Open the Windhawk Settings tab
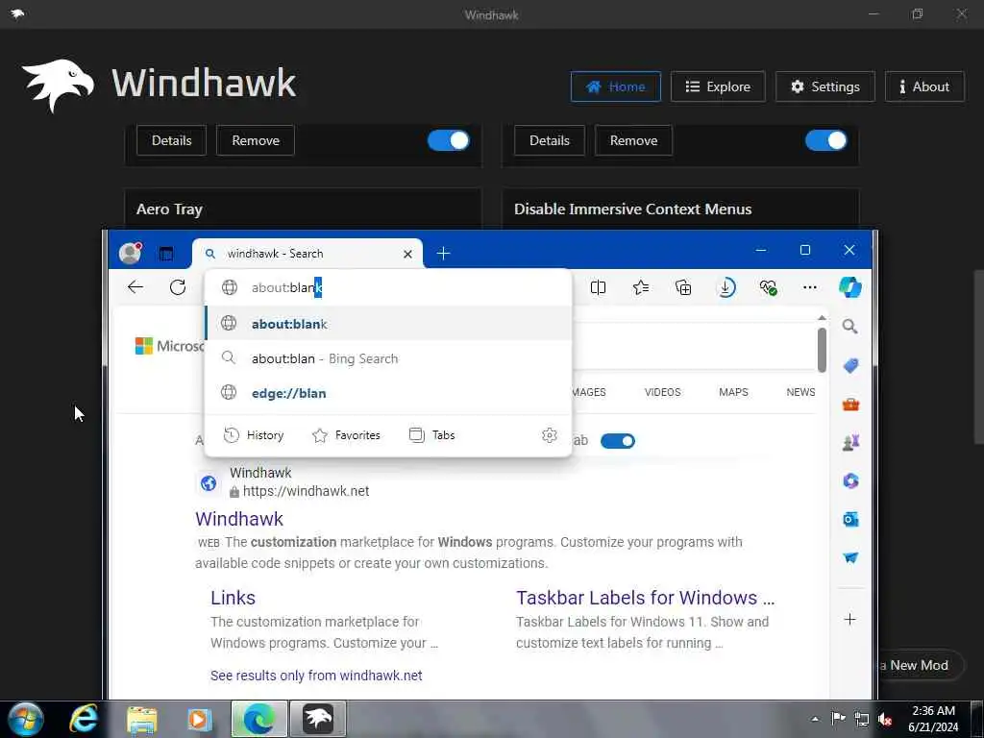Viewport: 984px width, 738px height. [825, 86]
